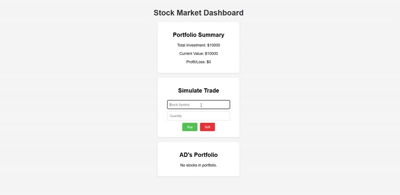Click the 'Profit/Loss:' label

click(196, 62)
